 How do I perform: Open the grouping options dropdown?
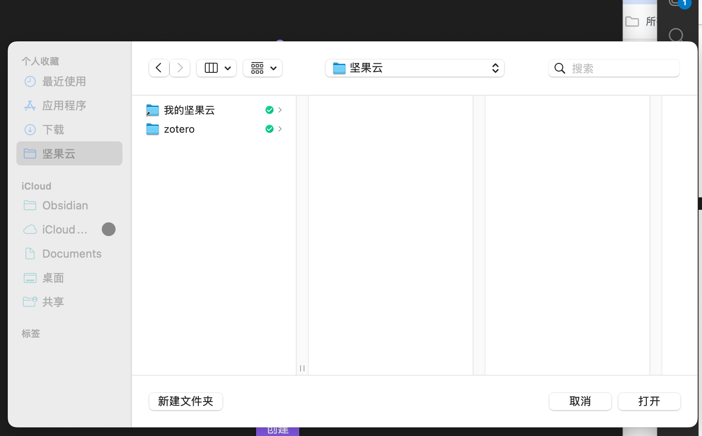pos(262,68)
